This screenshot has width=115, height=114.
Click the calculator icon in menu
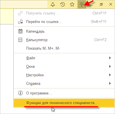[20, 40]
